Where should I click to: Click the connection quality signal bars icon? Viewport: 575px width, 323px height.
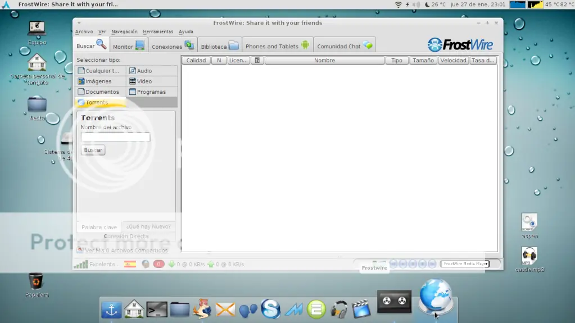click(81, 265)
